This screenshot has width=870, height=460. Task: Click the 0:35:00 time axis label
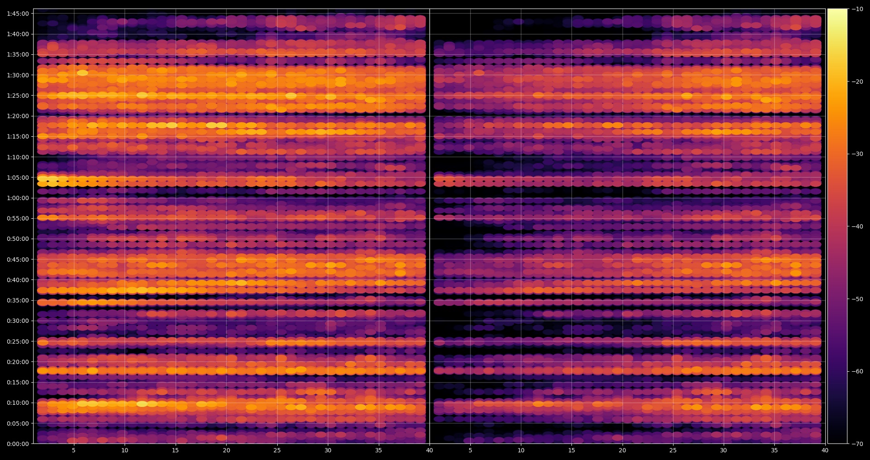point(18,300)
